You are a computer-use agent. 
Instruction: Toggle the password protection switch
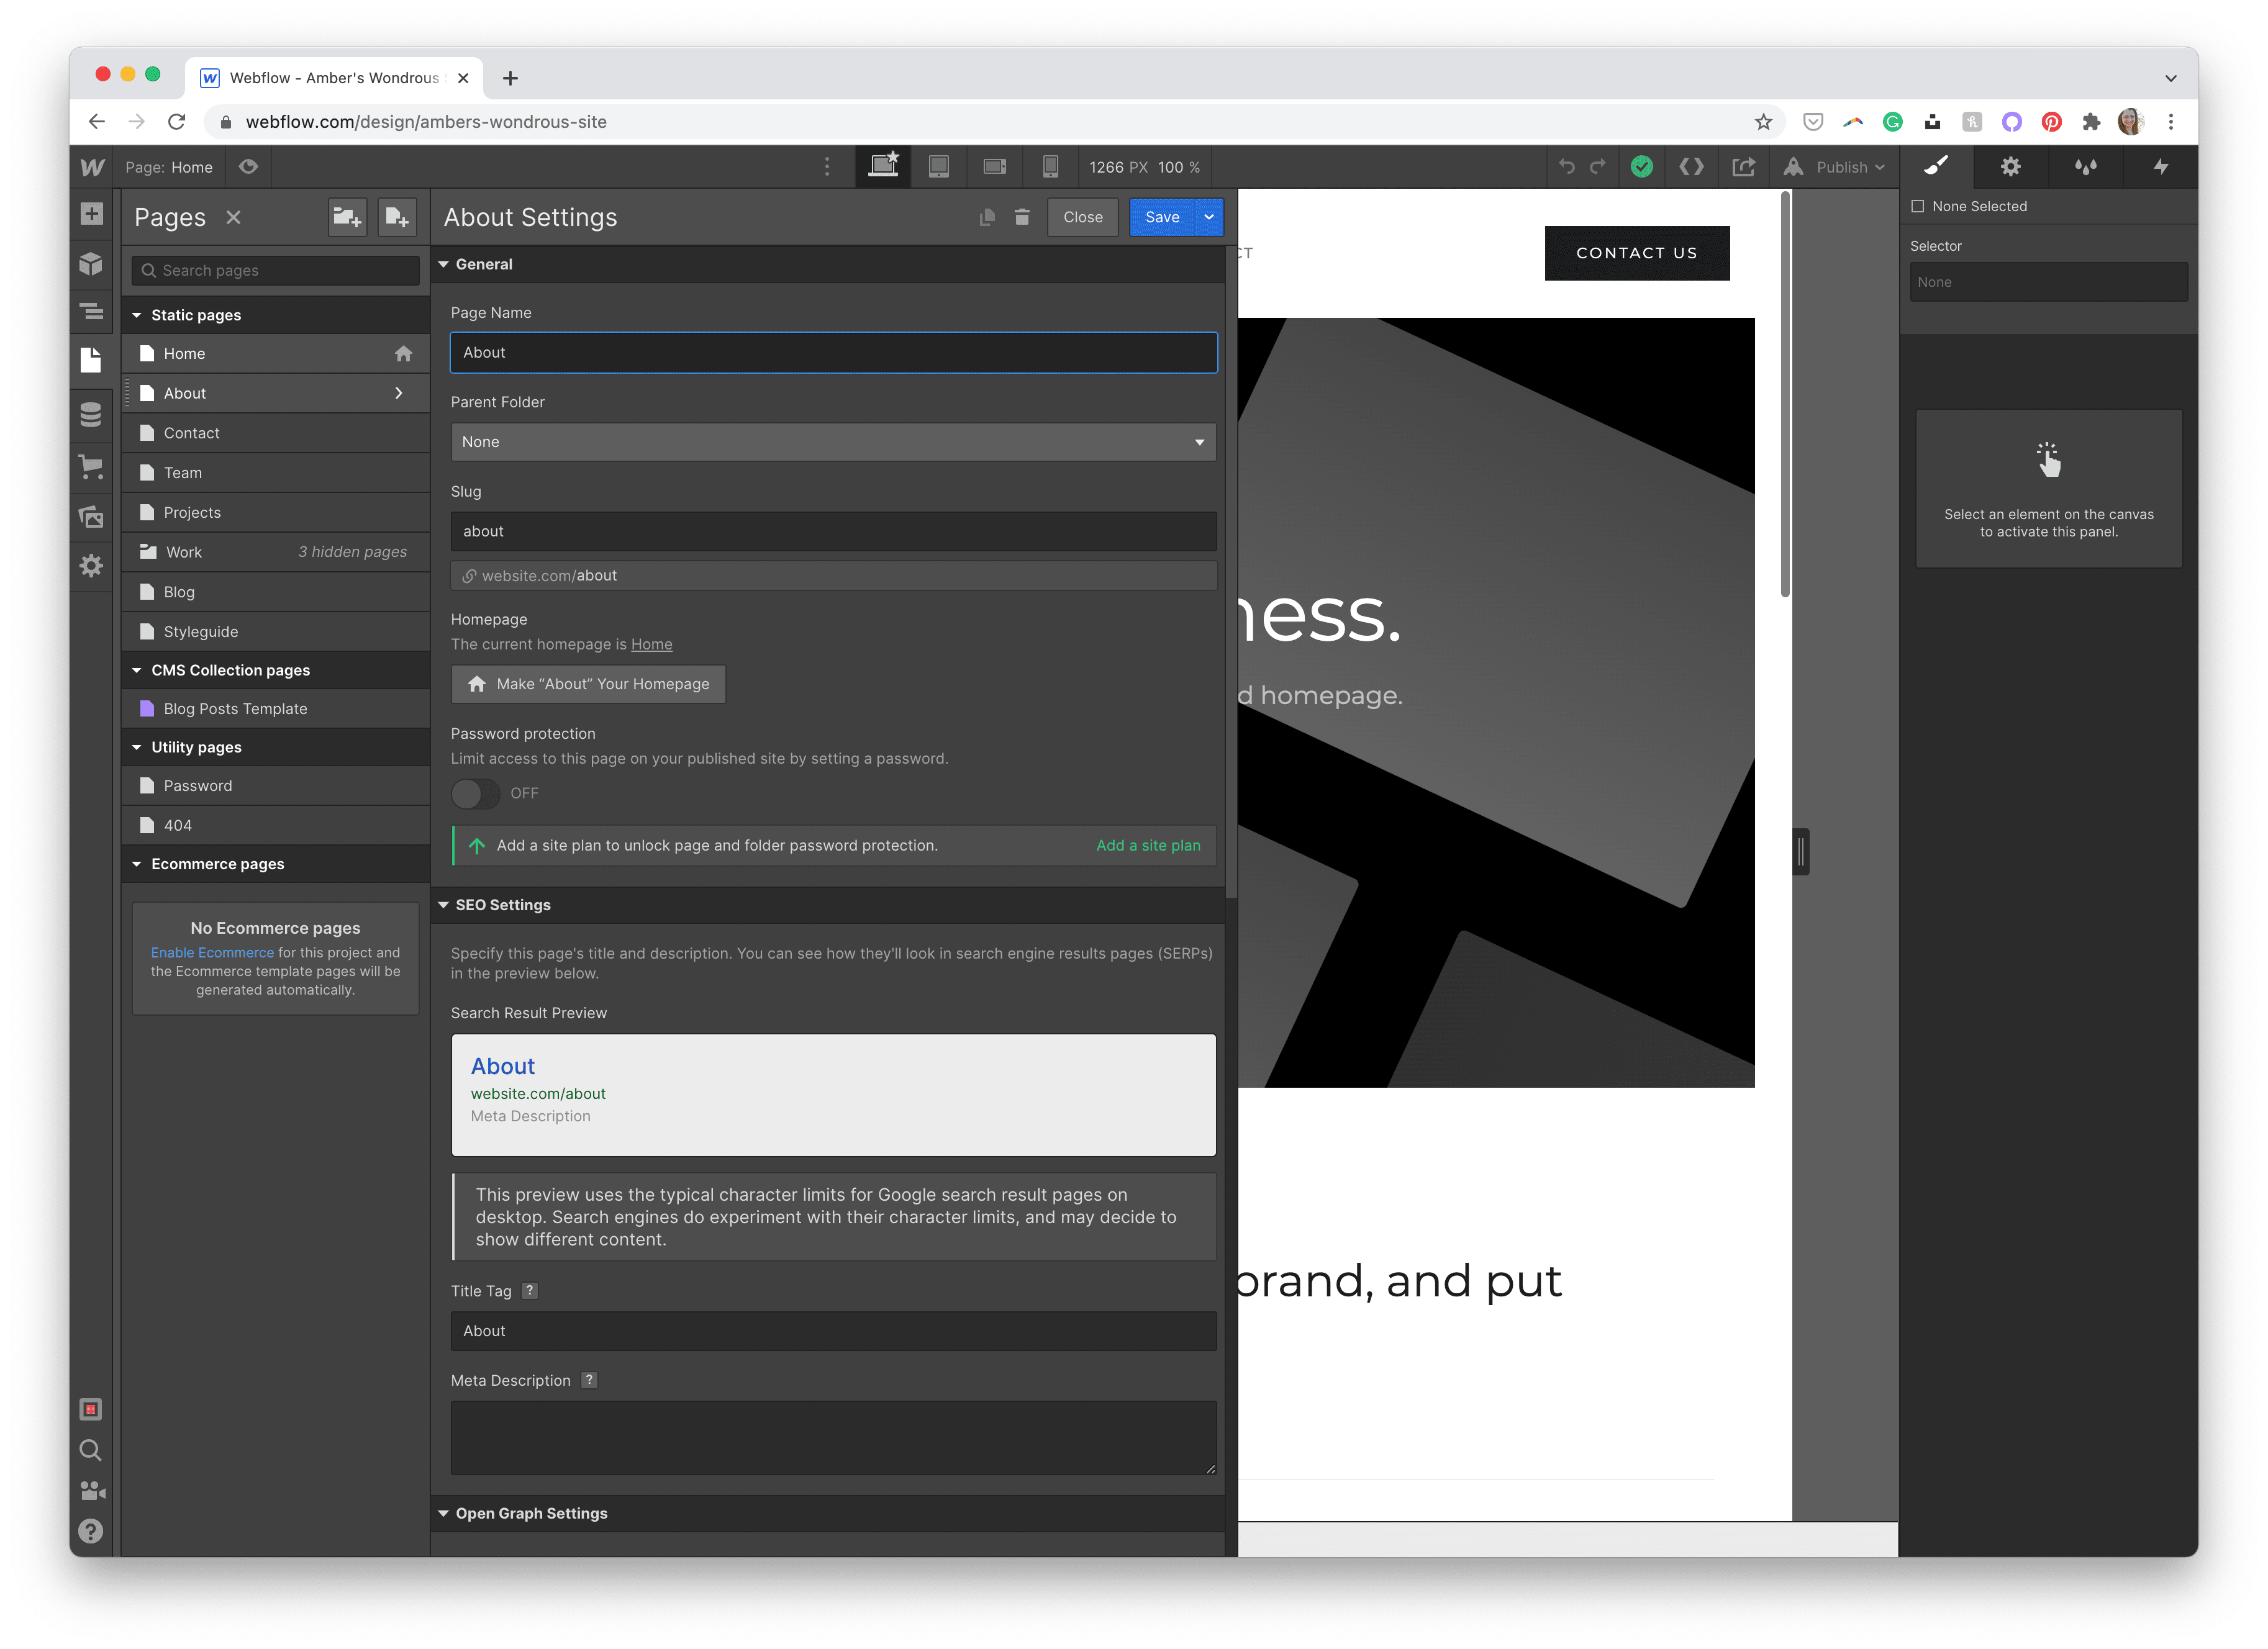pos(476,793)
